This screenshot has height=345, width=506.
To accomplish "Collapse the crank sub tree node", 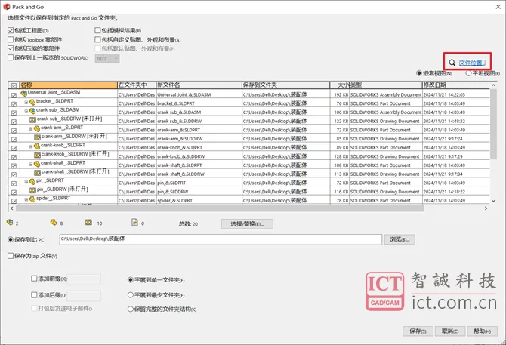I will pyautogui.click(x=26, y=111).
